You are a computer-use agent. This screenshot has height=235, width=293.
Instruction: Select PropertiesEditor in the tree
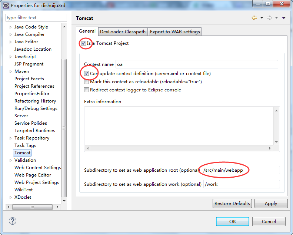[32, 94]
